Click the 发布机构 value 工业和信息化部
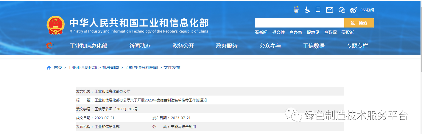422x134 pixels. click(107, 127)
